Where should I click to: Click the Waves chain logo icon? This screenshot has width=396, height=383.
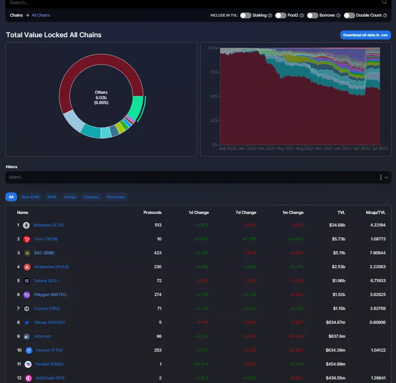[27, 323]
